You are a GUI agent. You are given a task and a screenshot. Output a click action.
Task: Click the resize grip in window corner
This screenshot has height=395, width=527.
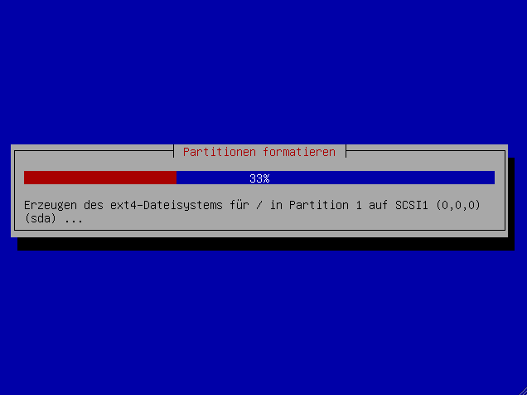click(x=523, y=391)
